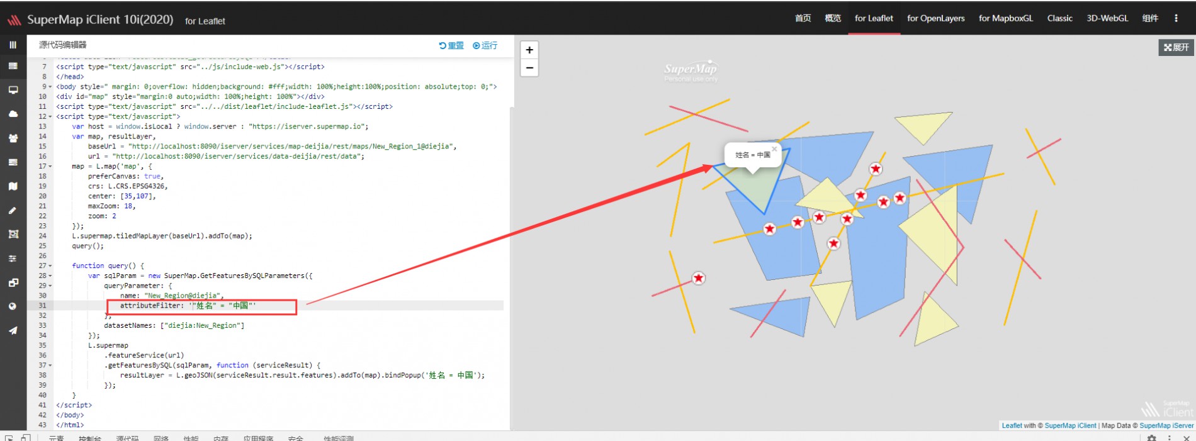Click the var host line 13 code
The height and width of the screenshot is (441, 1196).
[x=220, y=126]
